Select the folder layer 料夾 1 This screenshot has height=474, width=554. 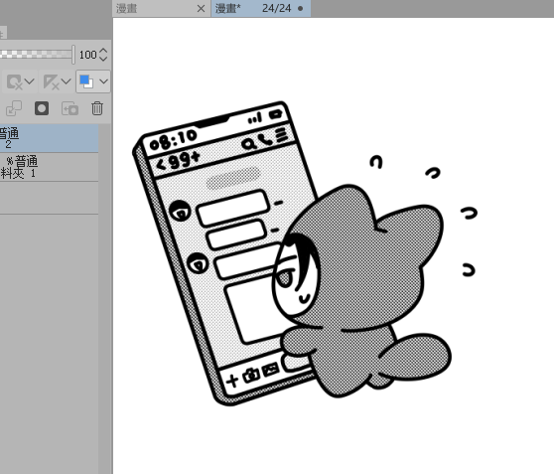click(x=49, y=167)
